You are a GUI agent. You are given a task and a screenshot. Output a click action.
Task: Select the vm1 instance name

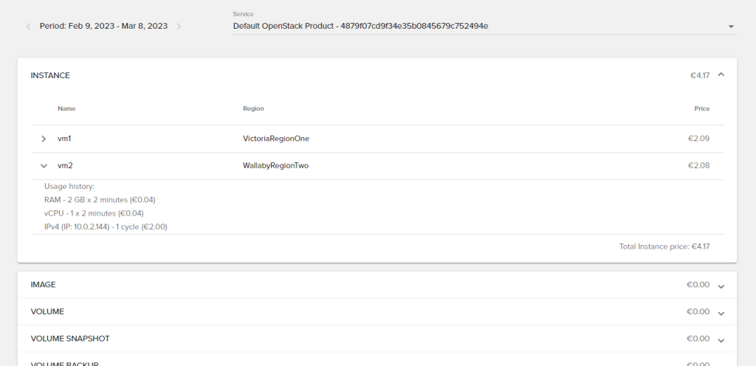(x=64, y=139)
